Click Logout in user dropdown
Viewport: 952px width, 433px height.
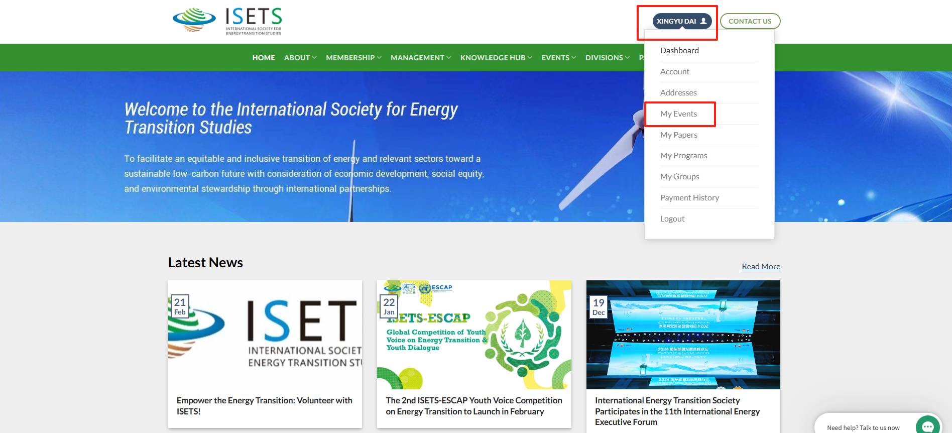point(672,219)
